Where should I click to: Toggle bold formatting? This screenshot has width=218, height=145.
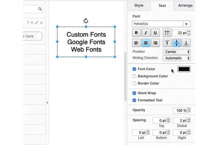pos(136,33)
